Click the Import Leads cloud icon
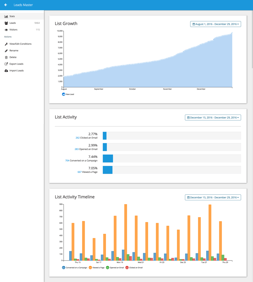The width and height of the screenshot is (253, 282). pyautogui.click(x=6, y=71)
